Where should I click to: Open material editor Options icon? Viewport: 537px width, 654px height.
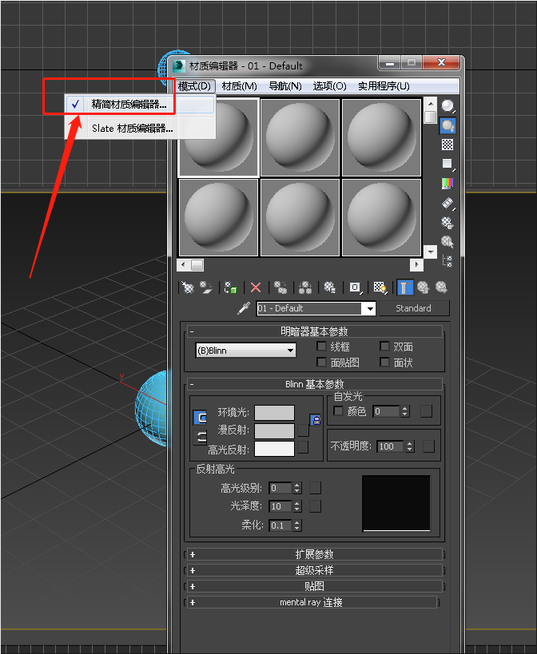(x=447, y=223)
